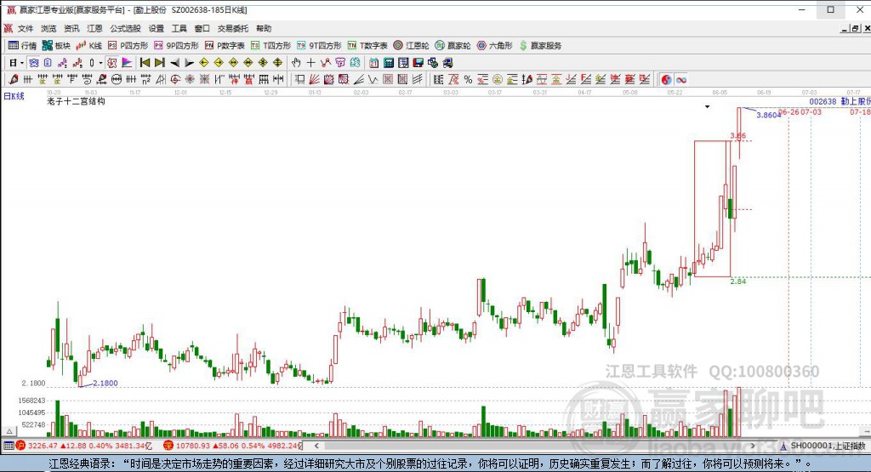
Task: Open the 窗口 menu
Action: 202,28
